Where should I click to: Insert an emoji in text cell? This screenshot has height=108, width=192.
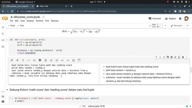(73, 60)
